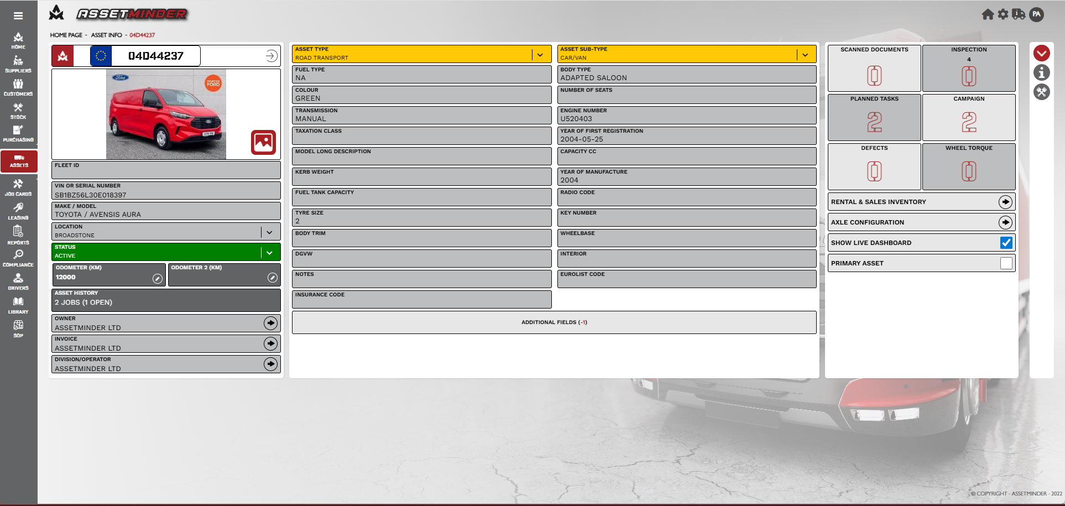Click the red dropdown circle on right panel
The image size is (1065, 506).
pos(1041,53)
